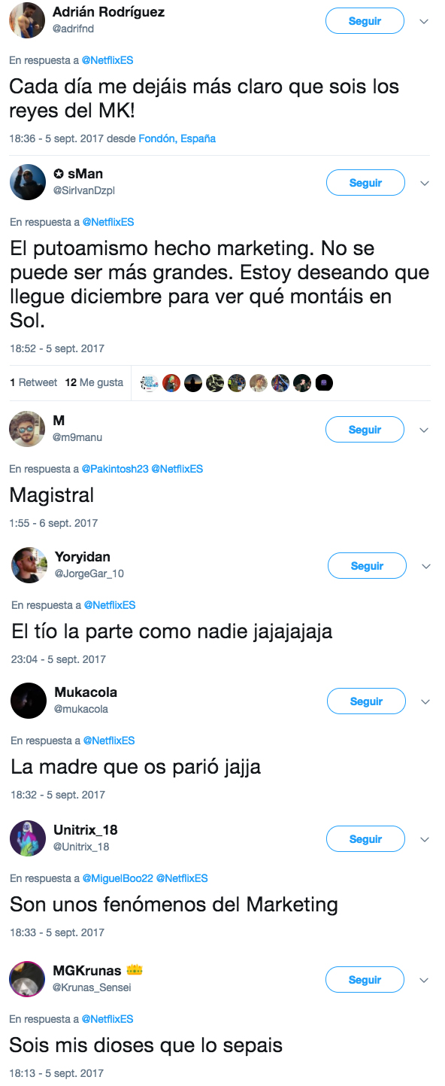445x1086 pixels.
Task: Open Fondón, España location link
Action: [x=177, y=138]
